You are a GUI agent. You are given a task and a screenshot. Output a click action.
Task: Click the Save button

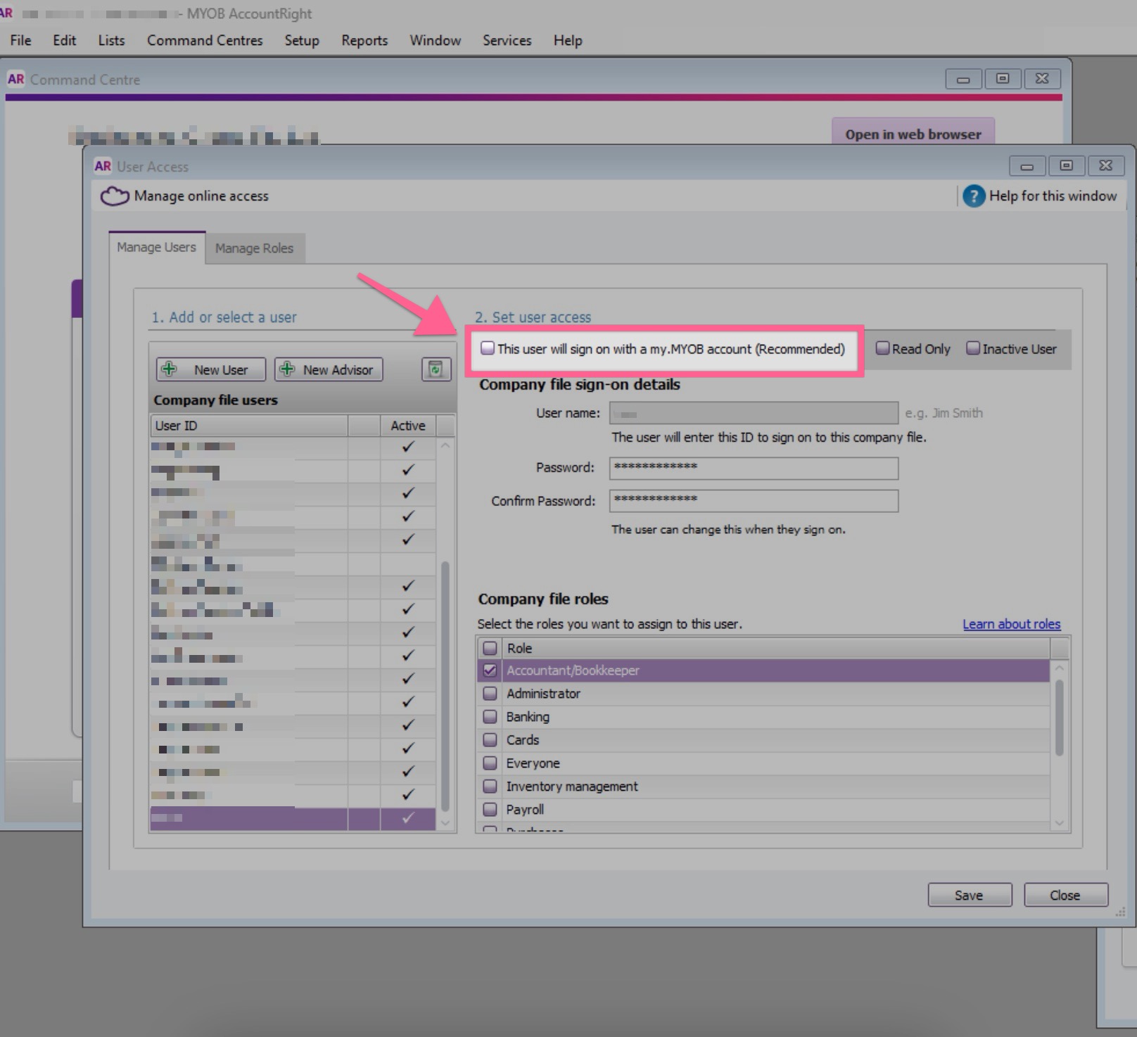pos(969,895)
